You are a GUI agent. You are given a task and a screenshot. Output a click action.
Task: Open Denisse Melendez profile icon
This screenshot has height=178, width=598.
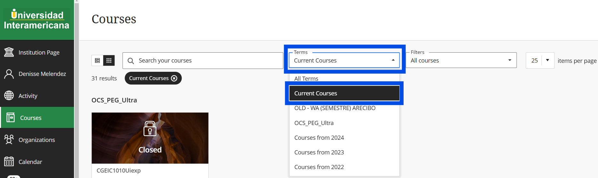coord(9,74)
